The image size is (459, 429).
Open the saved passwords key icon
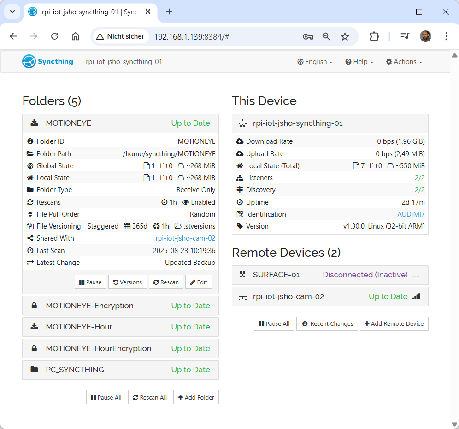[308, 36]
